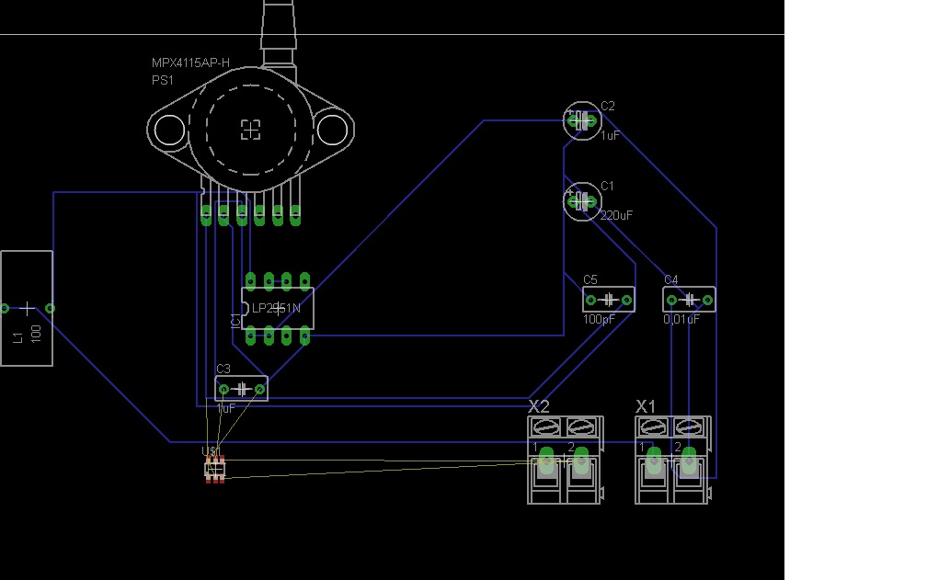Viewport: 927px width, 580px height.
Task: Click the top-left pad of IC1
Action: [x=251, y=280]
